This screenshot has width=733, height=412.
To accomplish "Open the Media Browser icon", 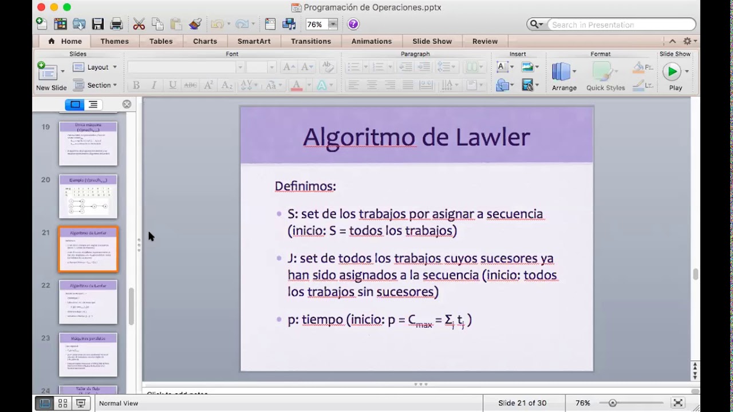I will click(x=289, y=24).
